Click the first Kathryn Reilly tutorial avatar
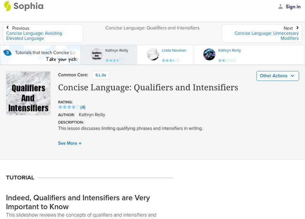Image resolution: width=305 pixels, height=219 pixels. click(x=97, y=54)
